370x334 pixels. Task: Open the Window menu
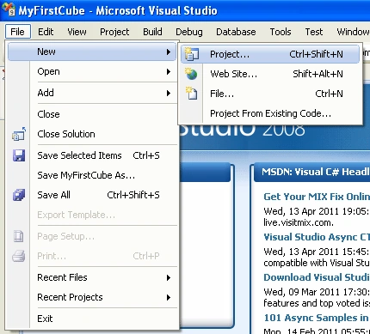353,32
